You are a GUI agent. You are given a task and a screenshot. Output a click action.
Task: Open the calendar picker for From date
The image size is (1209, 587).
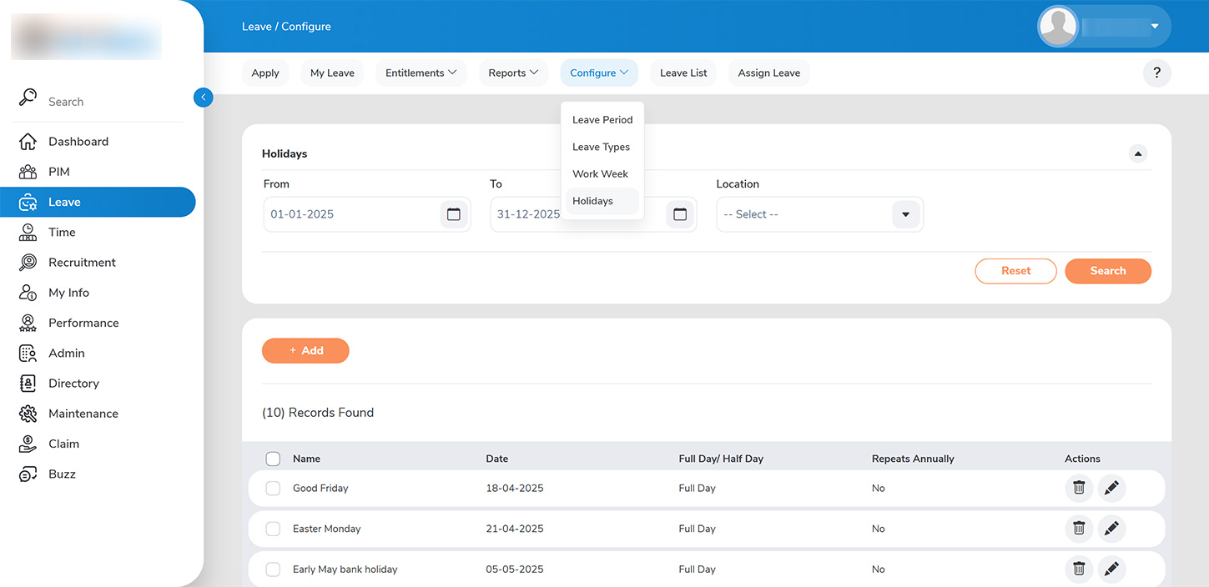[x=453, y=214]
